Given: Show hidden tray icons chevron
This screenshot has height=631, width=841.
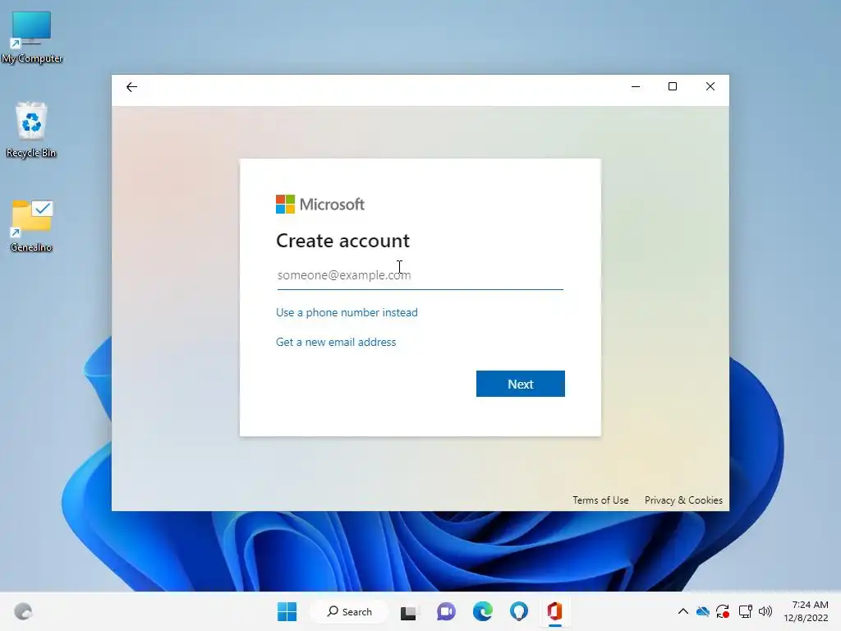Looking at the screenshot, I should pyautogui.click(x=682, y=611).
